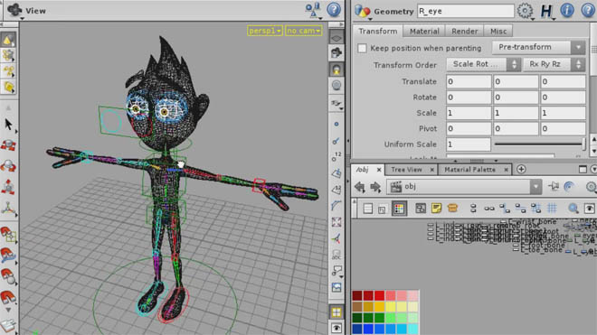This screenshot has height=335, width=597.
Task: Click the network editor forward arrow
Action: (375, 187)
